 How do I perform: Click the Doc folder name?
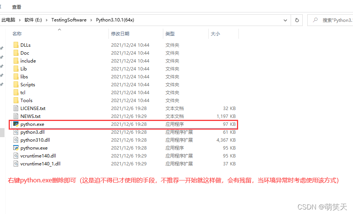(25, 53)
